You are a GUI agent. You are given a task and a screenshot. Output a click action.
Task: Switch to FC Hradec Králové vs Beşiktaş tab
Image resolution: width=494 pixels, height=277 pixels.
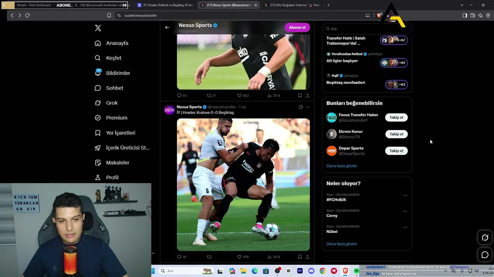(x=165, y=5)
